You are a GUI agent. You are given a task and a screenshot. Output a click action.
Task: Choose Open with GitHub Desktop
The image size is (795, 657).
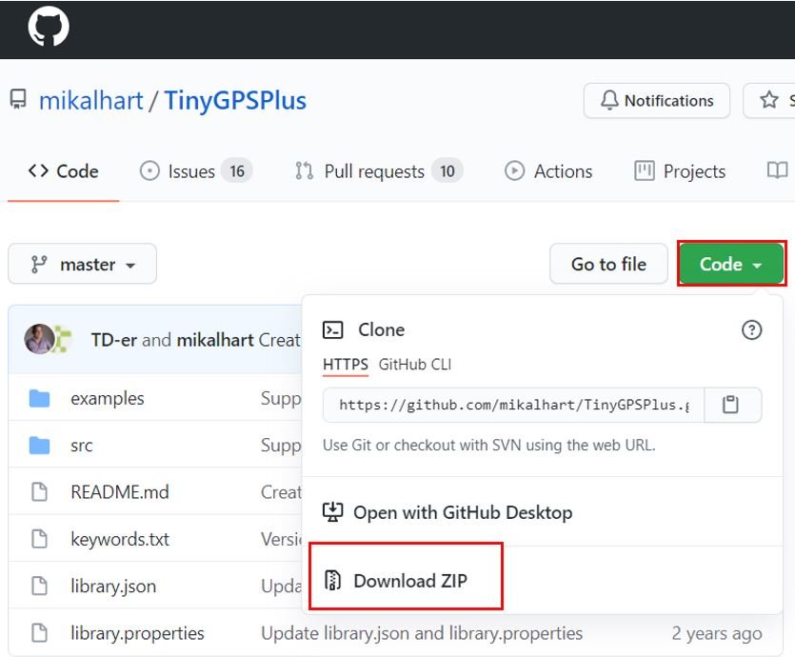coord(447,512)
